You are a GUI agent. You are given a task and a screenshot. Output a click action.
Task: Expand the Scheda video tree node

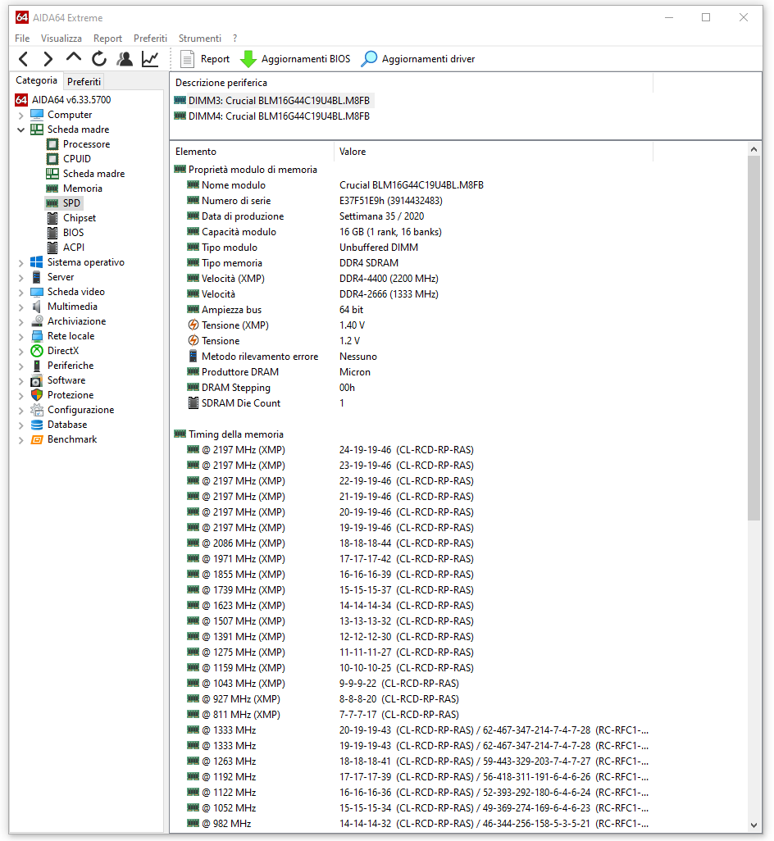click(x=21, y=293)
